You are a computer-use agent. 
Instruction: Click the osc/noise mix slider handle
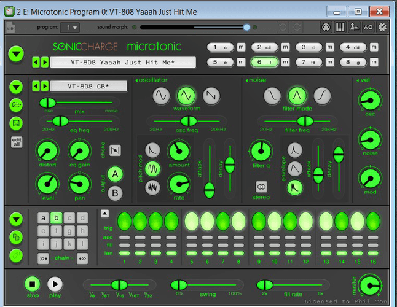pyautogui.click(x=47, y=103)
